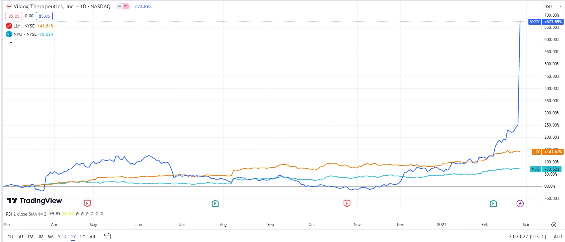Click the 673.89% change value in header
Viewport: 565px width, 242px height.
[143, 7]
